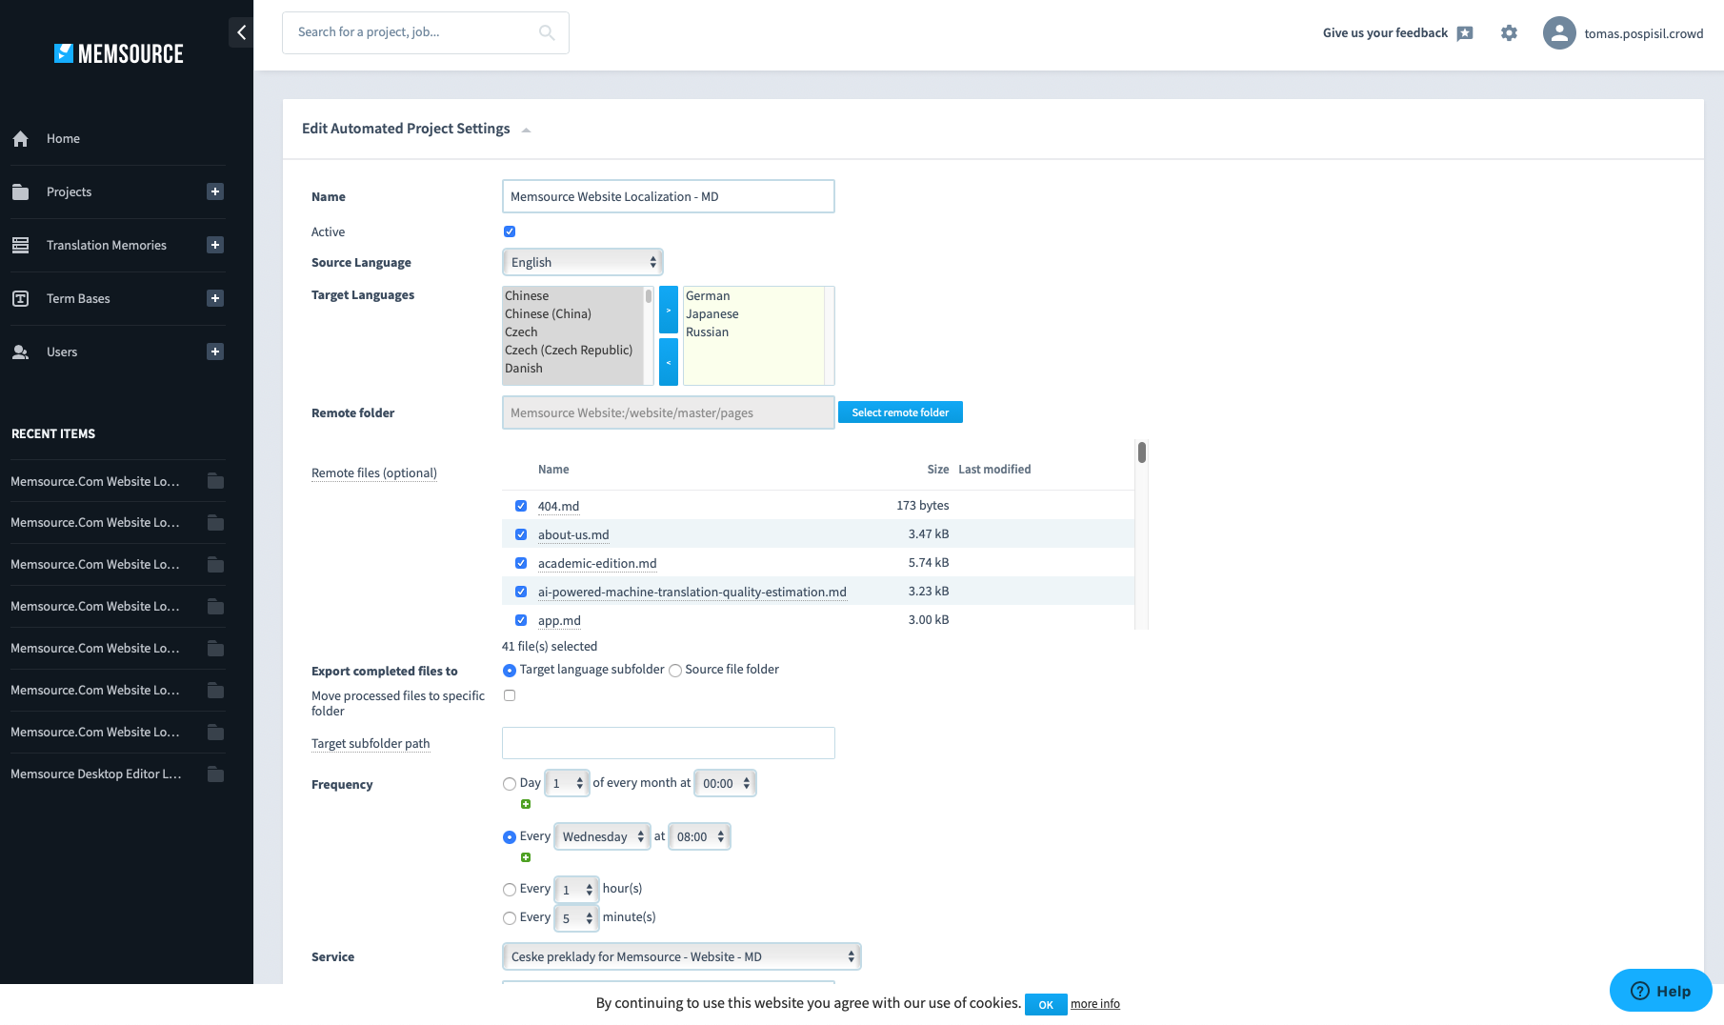Open Projects in sidebar
Viewport: 1724px width, 1025px height.
69,192
